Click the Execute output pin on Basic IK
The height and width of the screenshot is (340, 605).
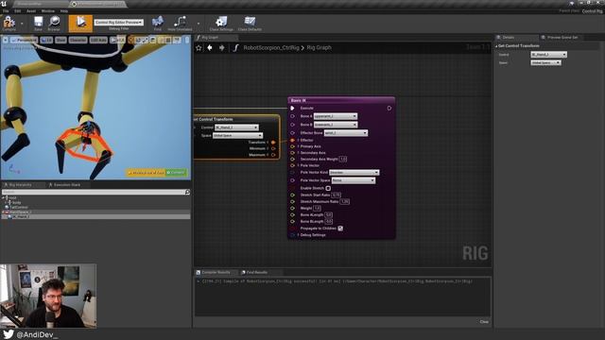click(x=389, y=109)
